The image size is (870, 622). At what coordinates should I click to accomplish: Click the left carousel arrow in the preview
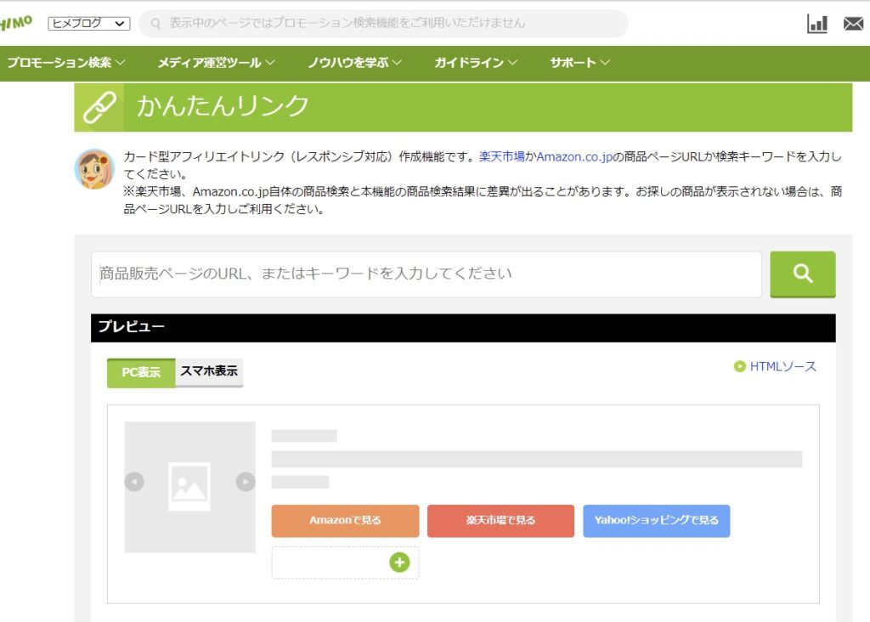(x=134, y=482)
